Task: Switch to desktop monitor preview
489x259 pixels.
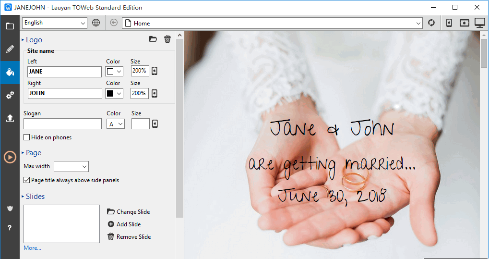Action: pos(480,23)
